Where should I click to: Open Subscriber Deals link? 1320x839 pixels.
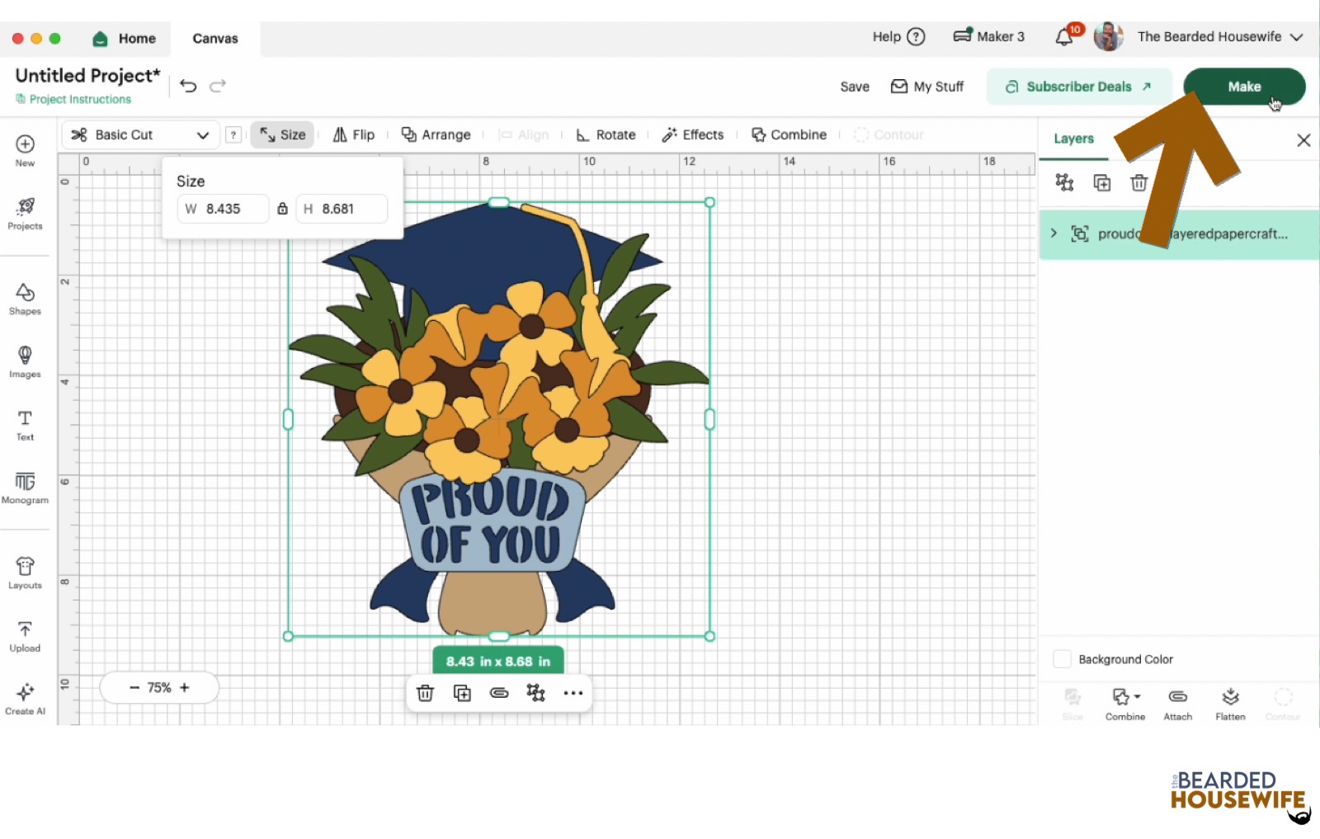coord(1079,87)
